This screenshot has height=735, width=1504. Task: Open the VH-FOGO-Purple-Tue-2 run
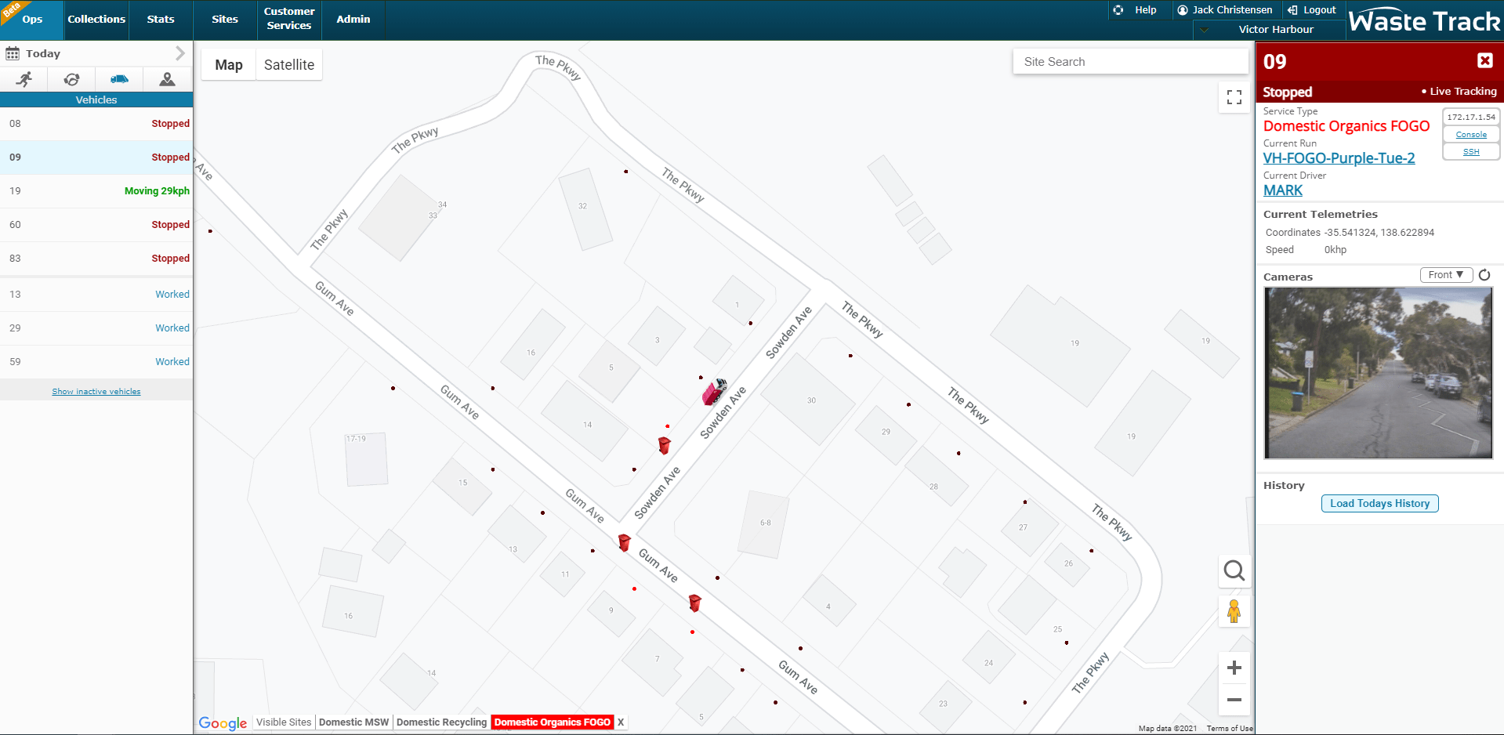tap(1339, 158)
